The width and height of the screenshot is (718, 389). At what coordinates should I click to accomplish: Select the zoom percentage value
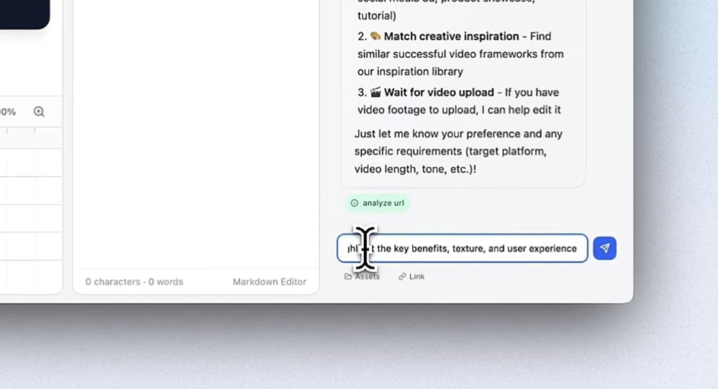pyautogui.click(x=8, y=112)
